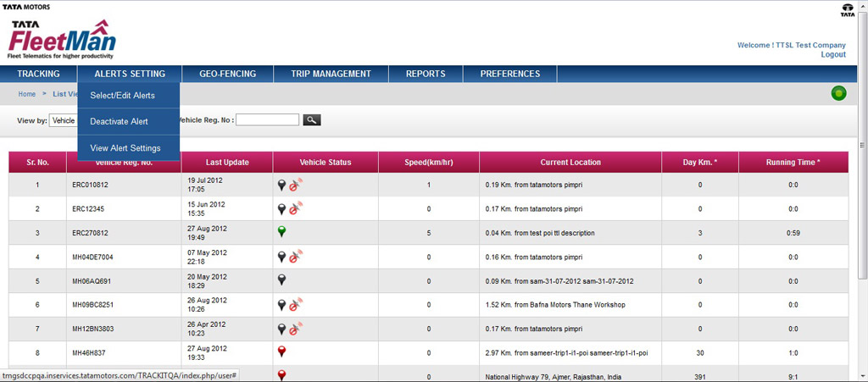Click the Last Update column header

tap(227, 163)
